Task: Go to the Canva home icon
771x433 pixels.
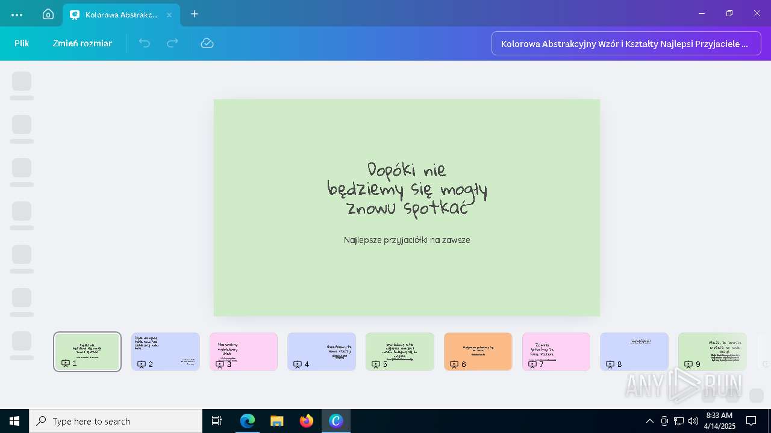Action: click(48, 14)
